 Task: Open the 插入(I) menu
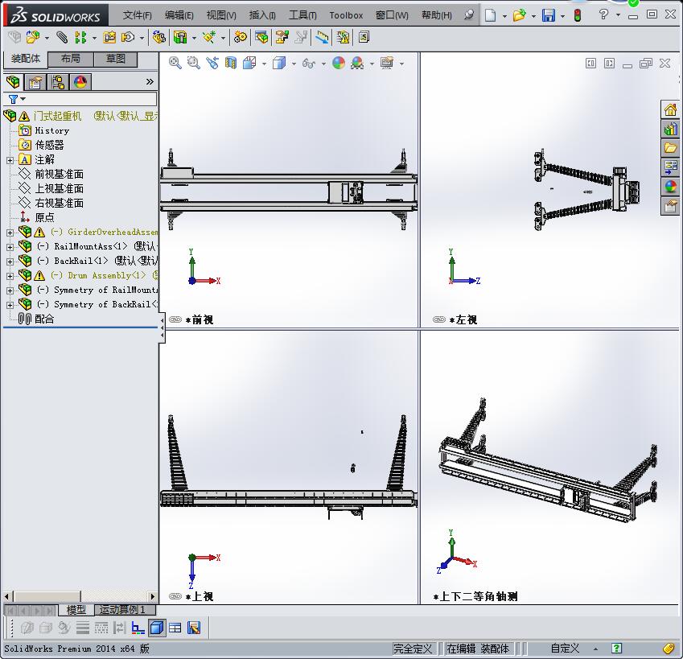pos(262,15)
